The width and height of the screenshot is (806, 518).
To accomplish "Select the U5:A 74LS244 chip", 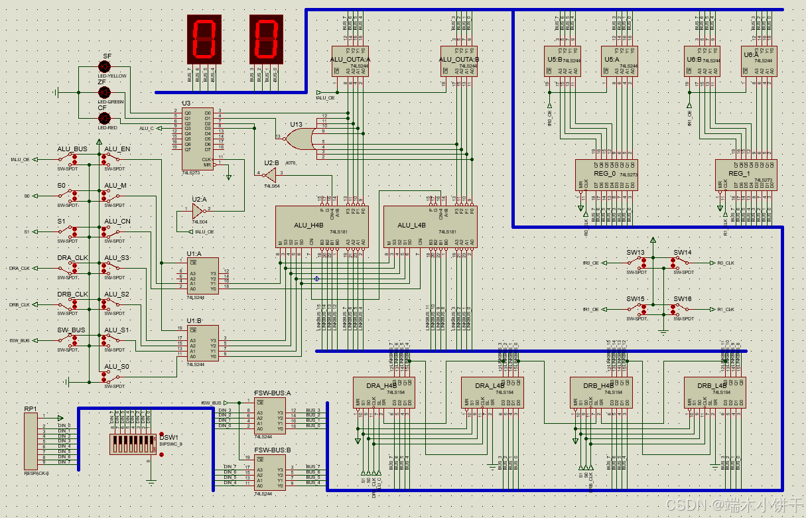I will coord(620,62).
